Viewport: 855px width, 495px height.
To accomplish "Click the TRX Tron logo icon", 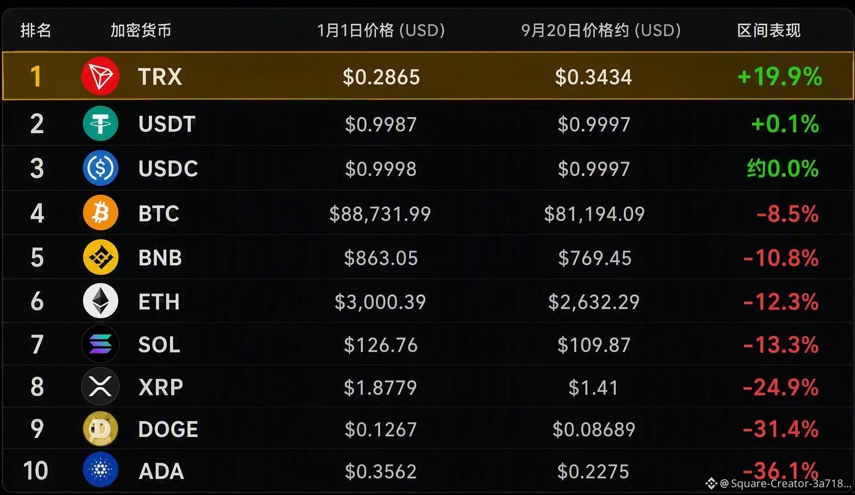I will [x=101, y=76].
